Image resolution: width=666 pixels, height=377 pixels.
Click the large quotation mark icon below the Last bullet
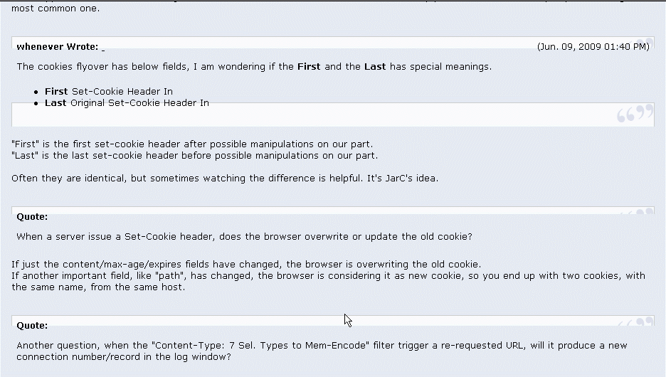[x=635, y=114]
